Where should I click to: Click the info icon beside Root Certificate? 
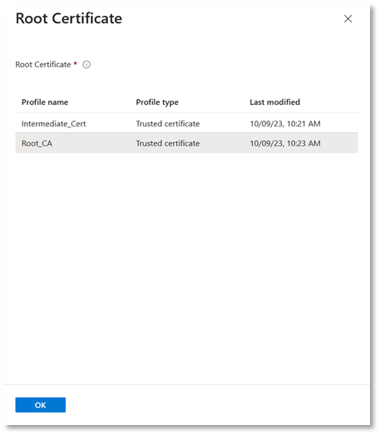(x=86, y=65)
